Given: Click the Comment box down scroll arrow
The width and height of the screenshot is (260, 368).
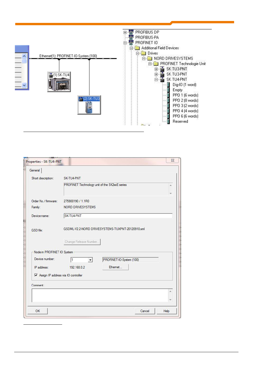Looking at the screenshot, I should [170, 300].
